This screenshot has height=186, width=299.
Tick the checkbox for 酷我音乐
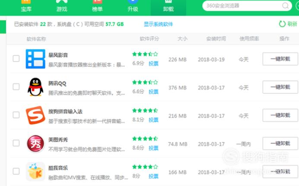pos(16,171)
